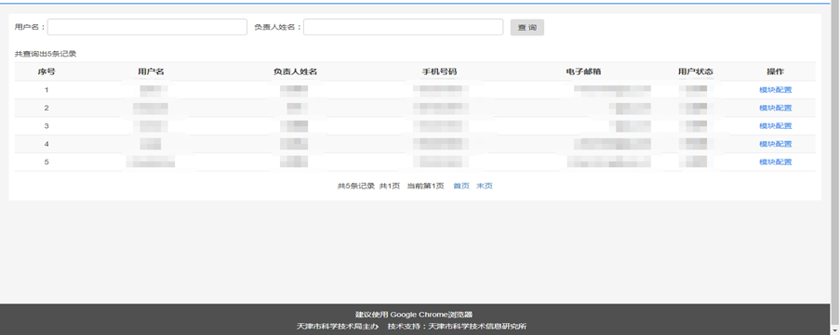
Task: Click the 查询 button
Action: click(527, 27)
